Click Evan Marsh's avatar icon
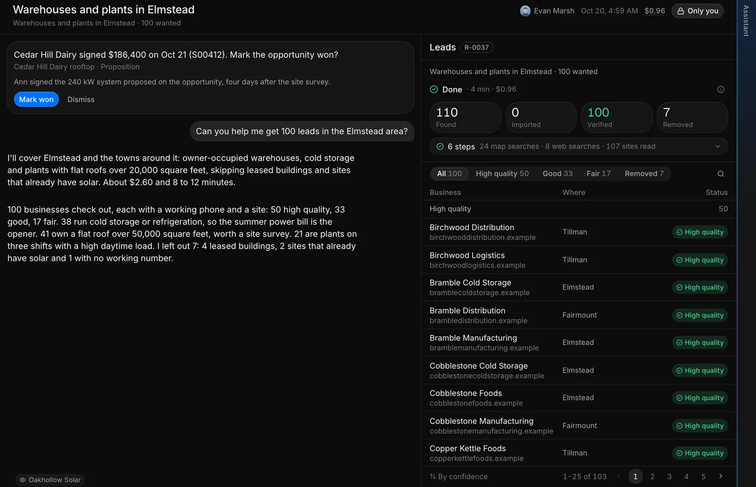This screenshot has width=756, height=487. click(x=525, y=11)
